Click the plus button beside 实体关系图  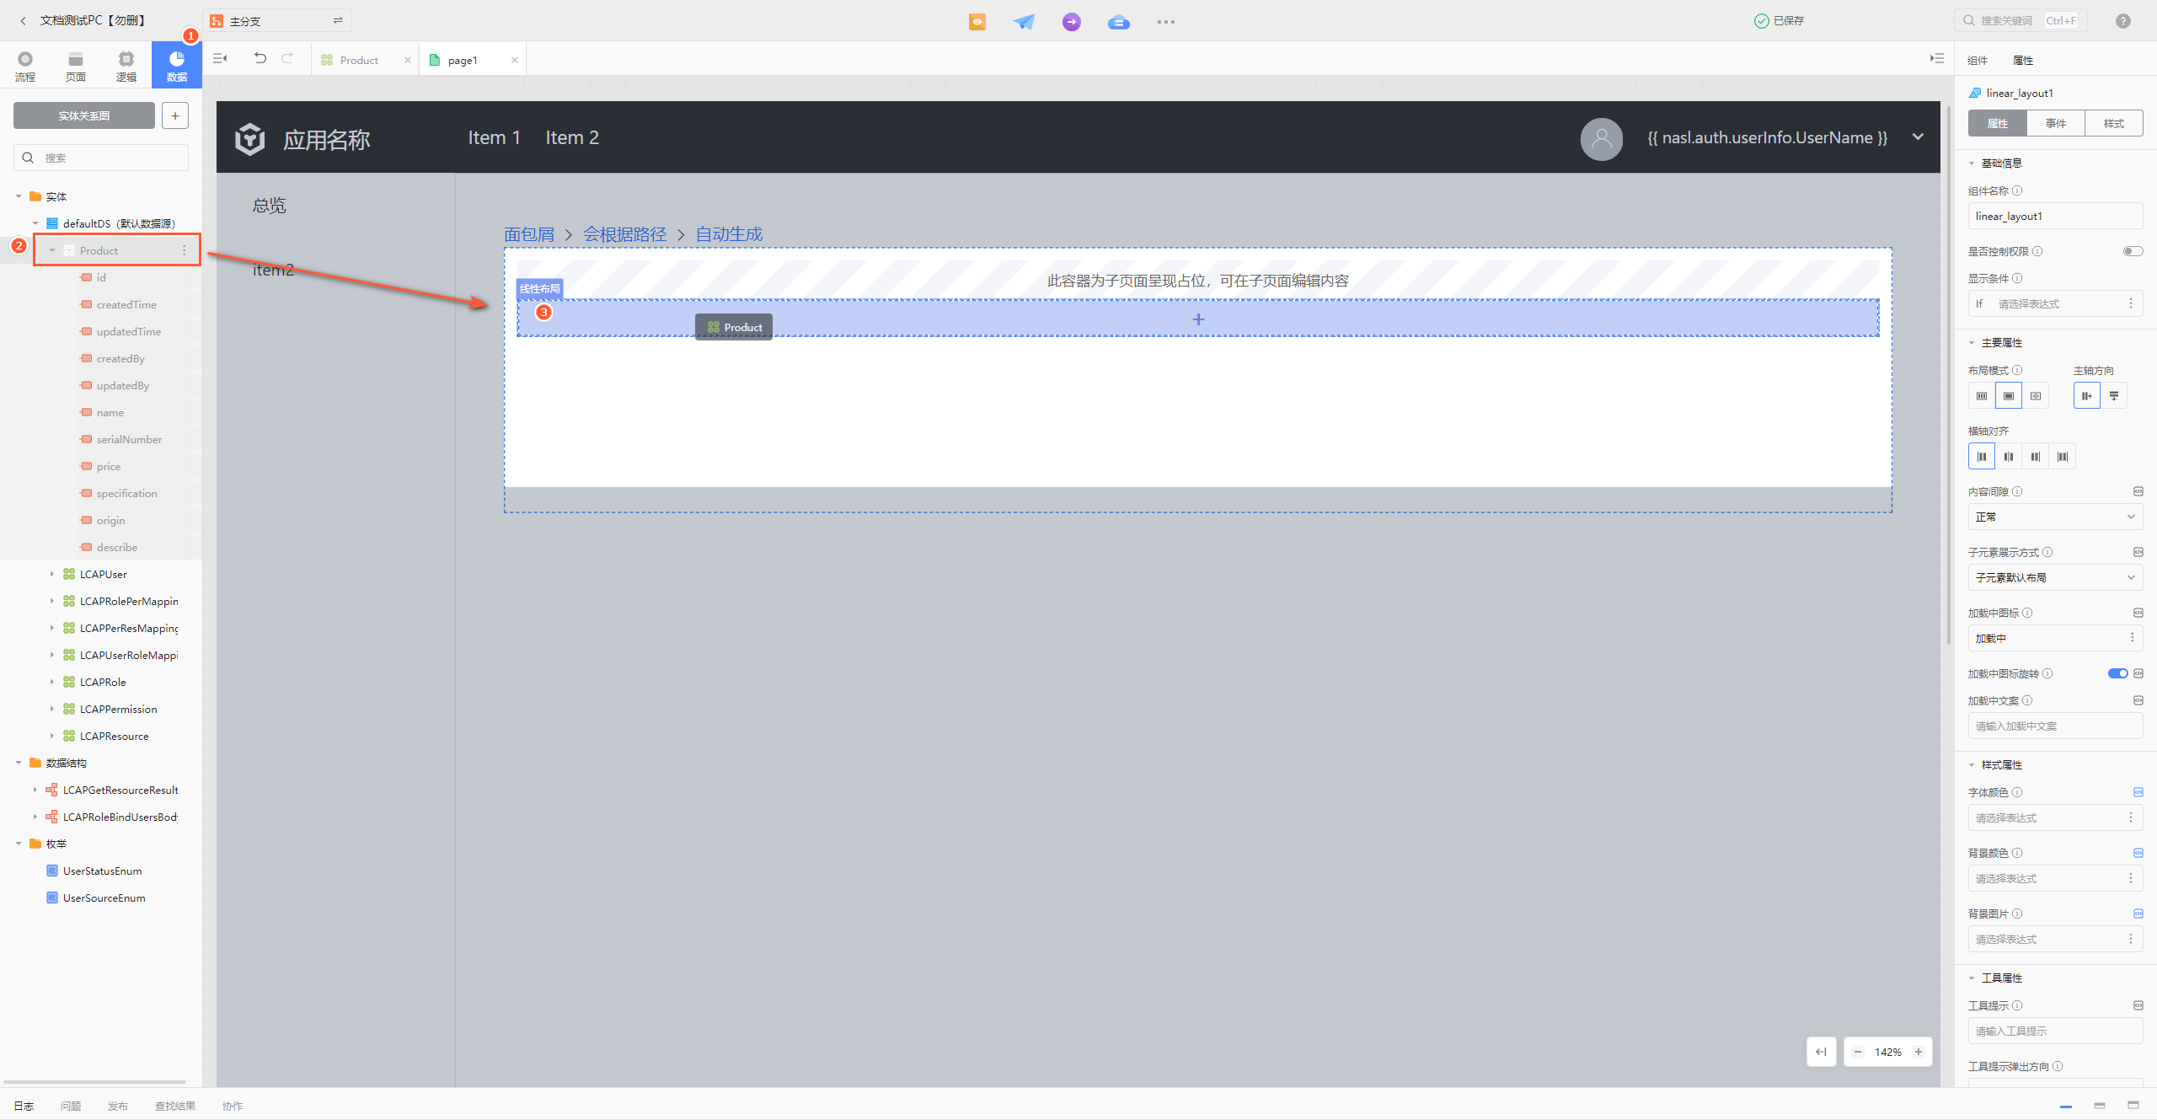175,115
